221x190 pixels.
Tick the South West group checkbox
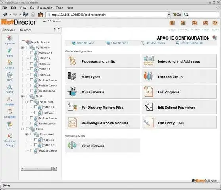[x=31, y=134]
